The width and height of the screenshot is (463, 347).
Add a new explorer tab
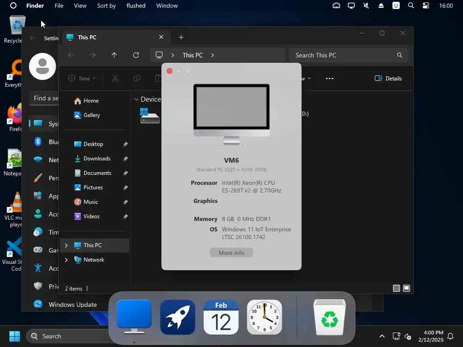tap(181, 37)
